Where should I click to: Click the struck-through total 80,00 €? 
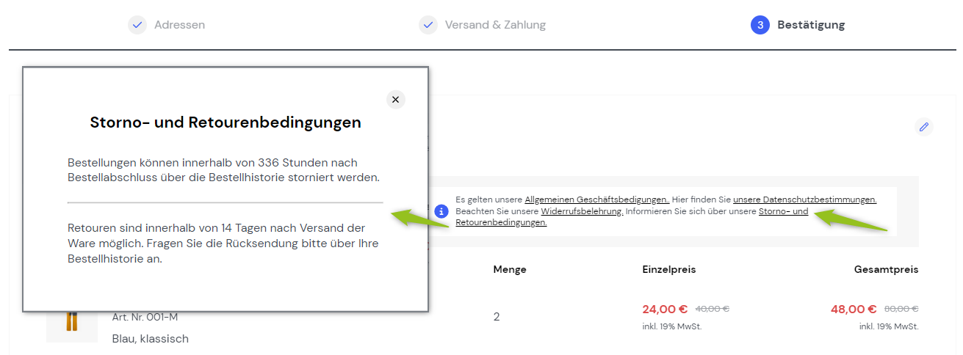(x=901, y=310)
